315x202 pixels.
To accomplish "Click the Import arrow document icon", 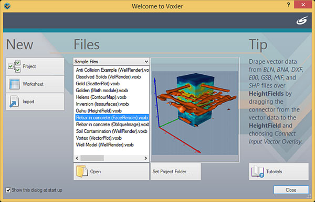I will (14, 102).
